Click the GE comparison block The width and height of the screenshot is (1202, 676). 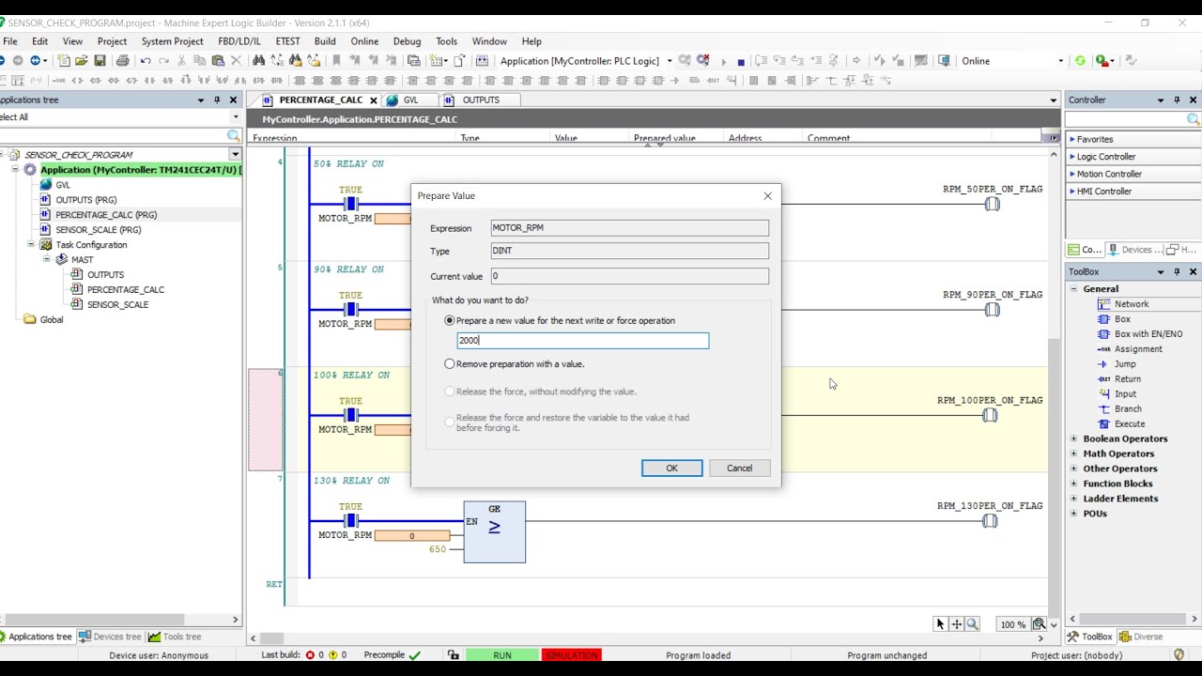(x=494, y=532)
